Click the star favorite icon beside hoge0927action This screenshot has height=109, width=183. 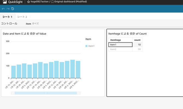click(x=29, y=2)
